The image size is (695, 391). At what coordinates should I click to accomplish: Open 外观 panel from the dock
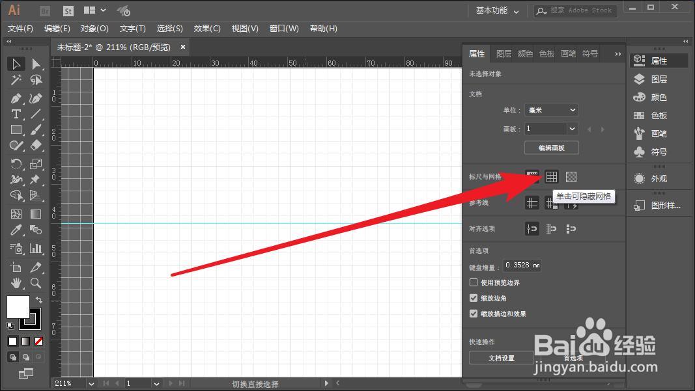[659, 178]
